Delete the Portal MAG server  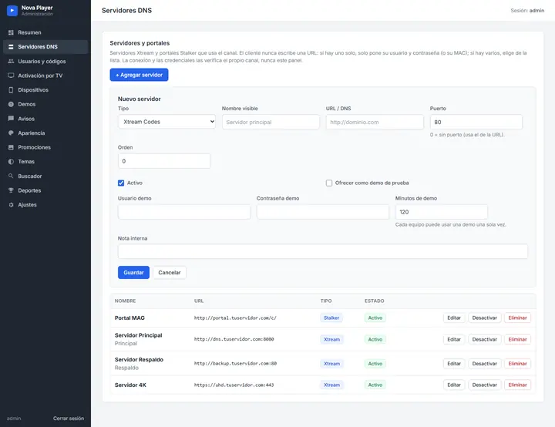[517, 318]
